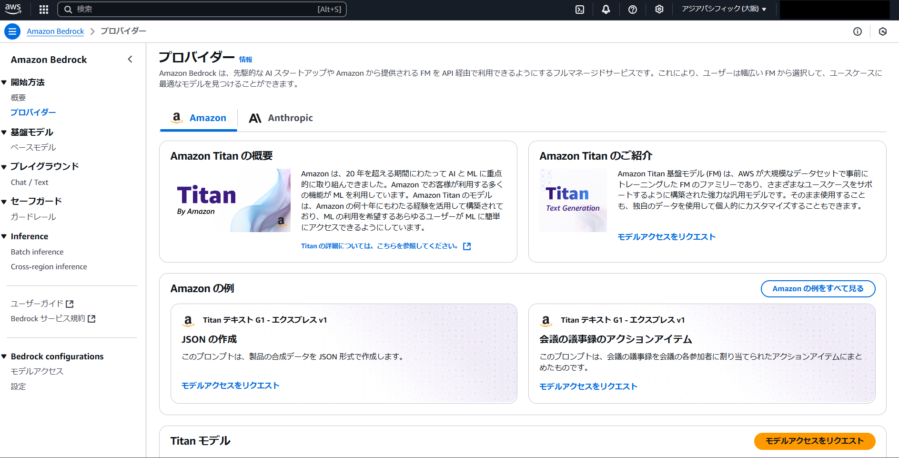Click Amazon logo on JSON の作成 card
Image resolution: width=899 pixels, height=458 pixels.
(188, 321)
